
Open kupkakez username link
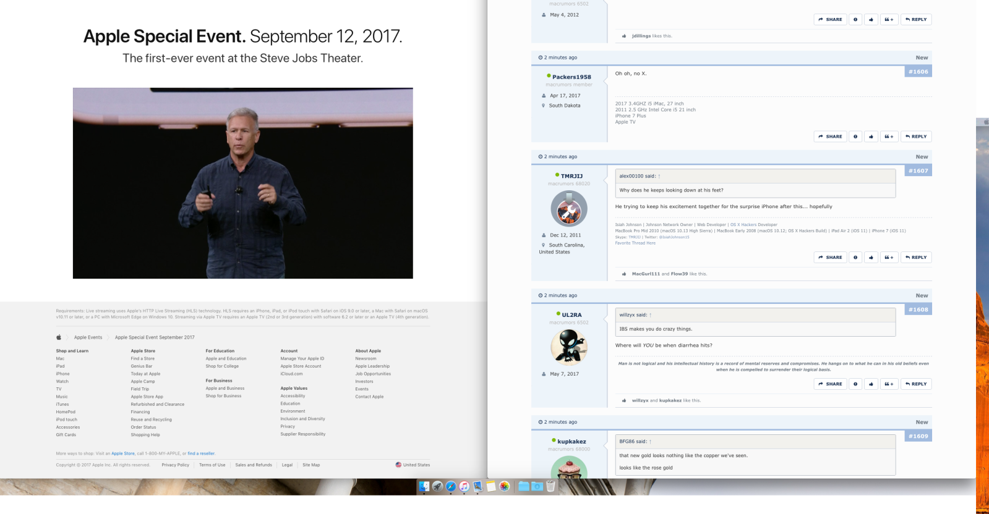[x=572, y=442]
